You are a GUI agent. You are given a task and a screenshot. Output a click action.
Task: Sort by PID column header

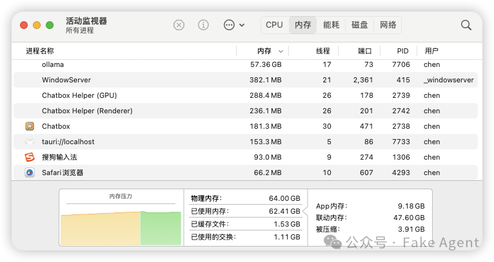coord(402,51)
